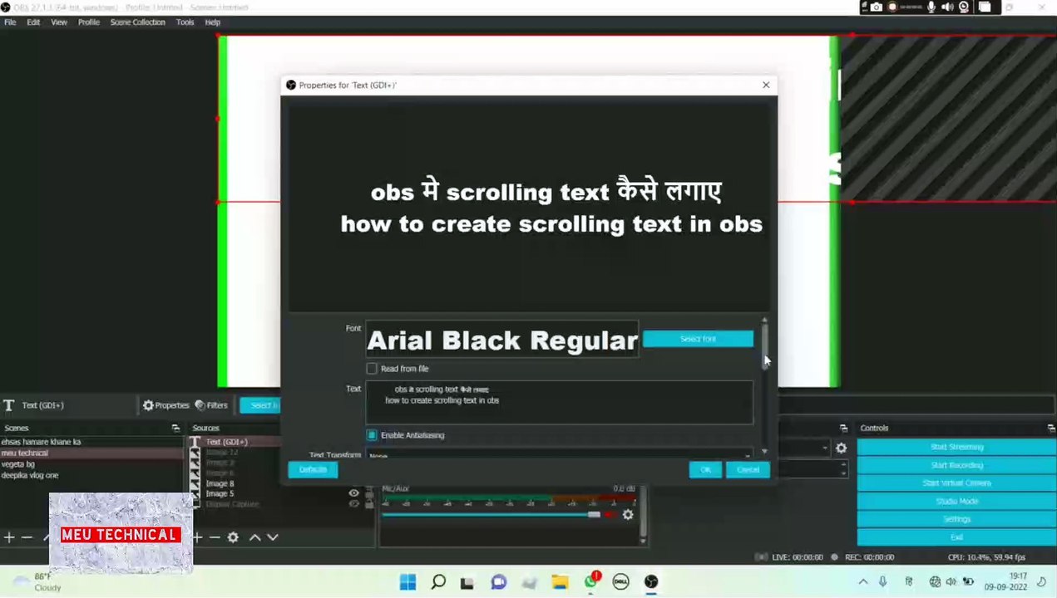Reset properties with Defaults button

click(x=313, y=470)
